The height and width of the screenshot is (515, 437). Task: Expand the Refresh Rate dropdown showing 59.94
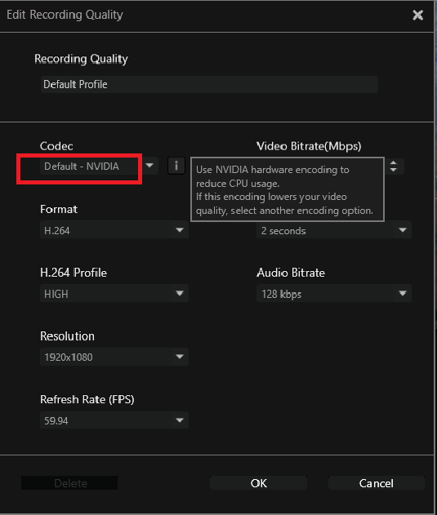click(114, 420)
